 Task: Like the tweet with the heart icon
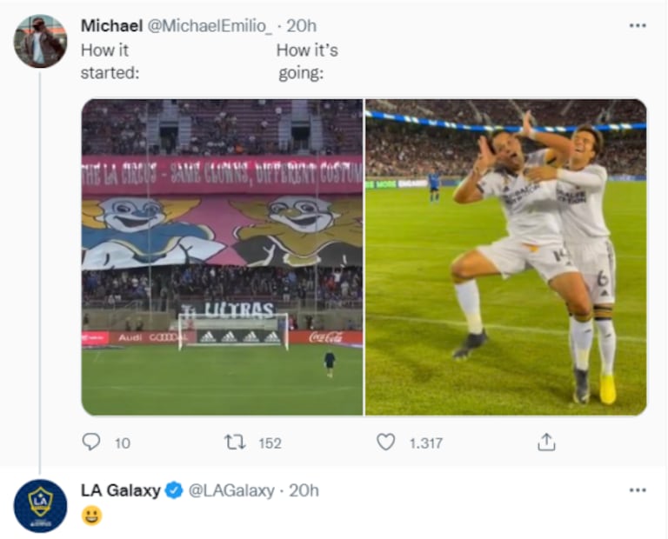[x=385, y=443]
